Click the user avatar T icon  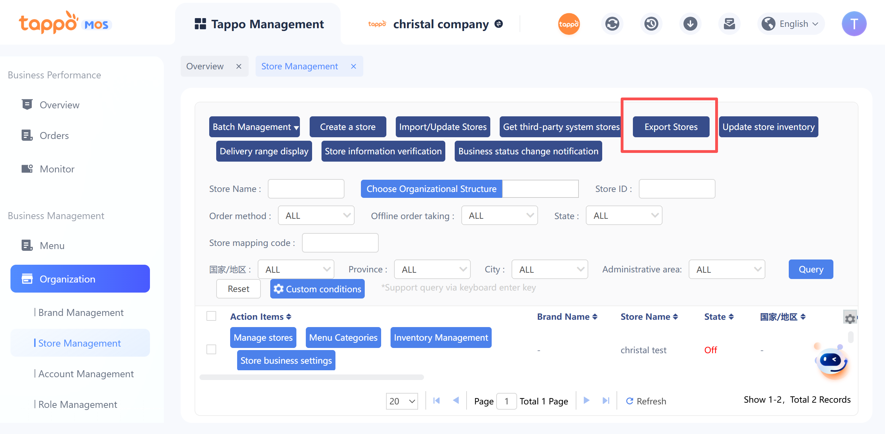point(854,24)
